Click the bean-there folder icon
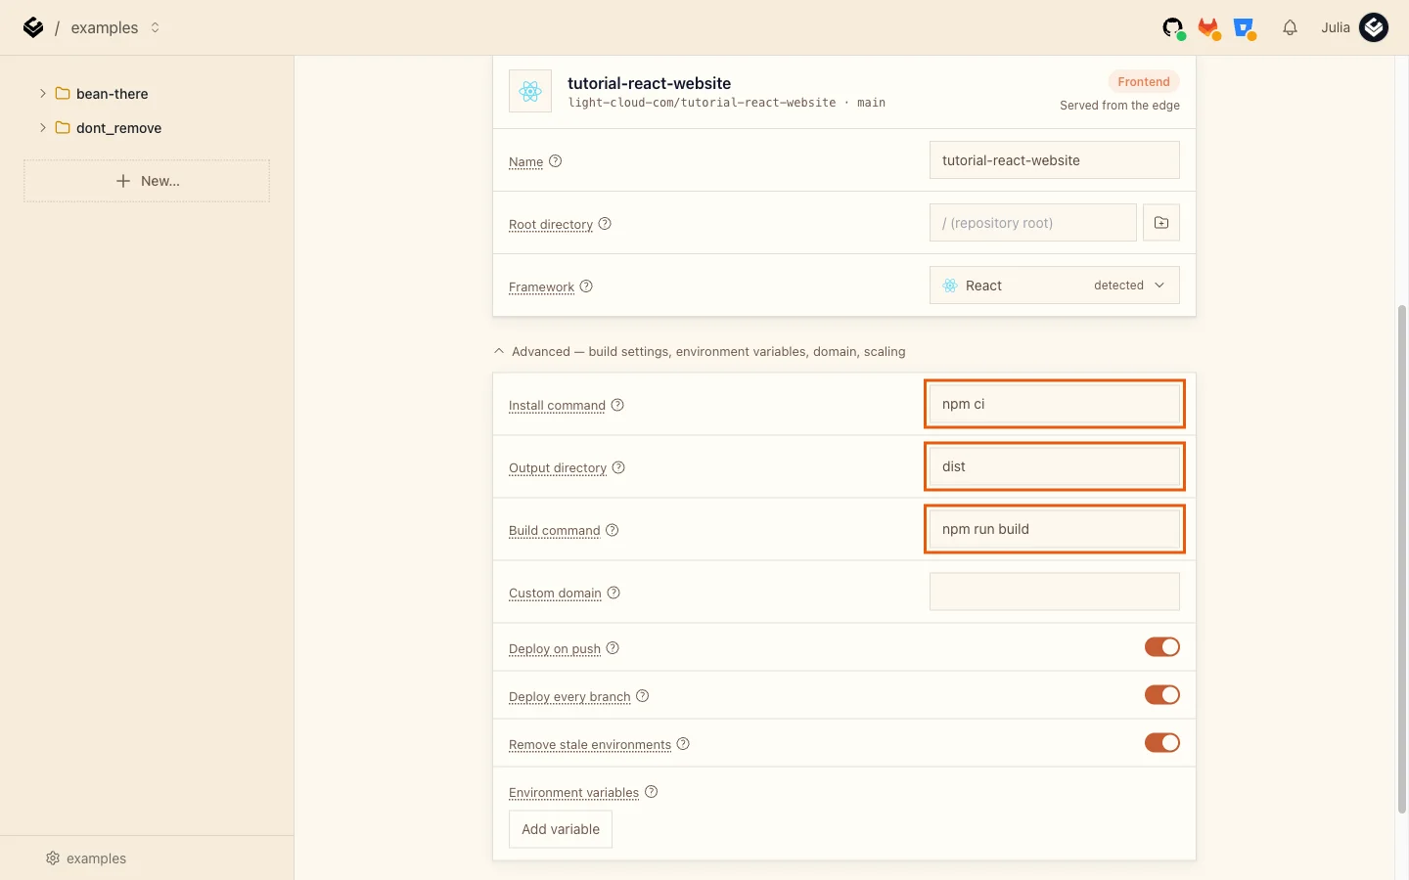Viewport: 1409px width, 880px height. (x=63, y=94)
